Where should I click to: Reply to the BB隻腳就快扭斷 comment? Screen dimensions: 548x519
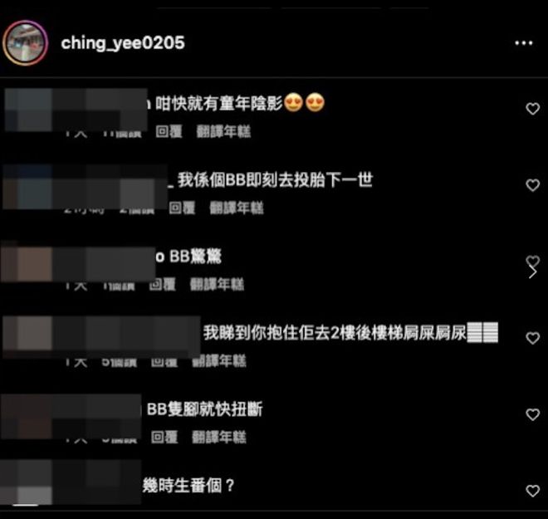click(x=164, y=437)
